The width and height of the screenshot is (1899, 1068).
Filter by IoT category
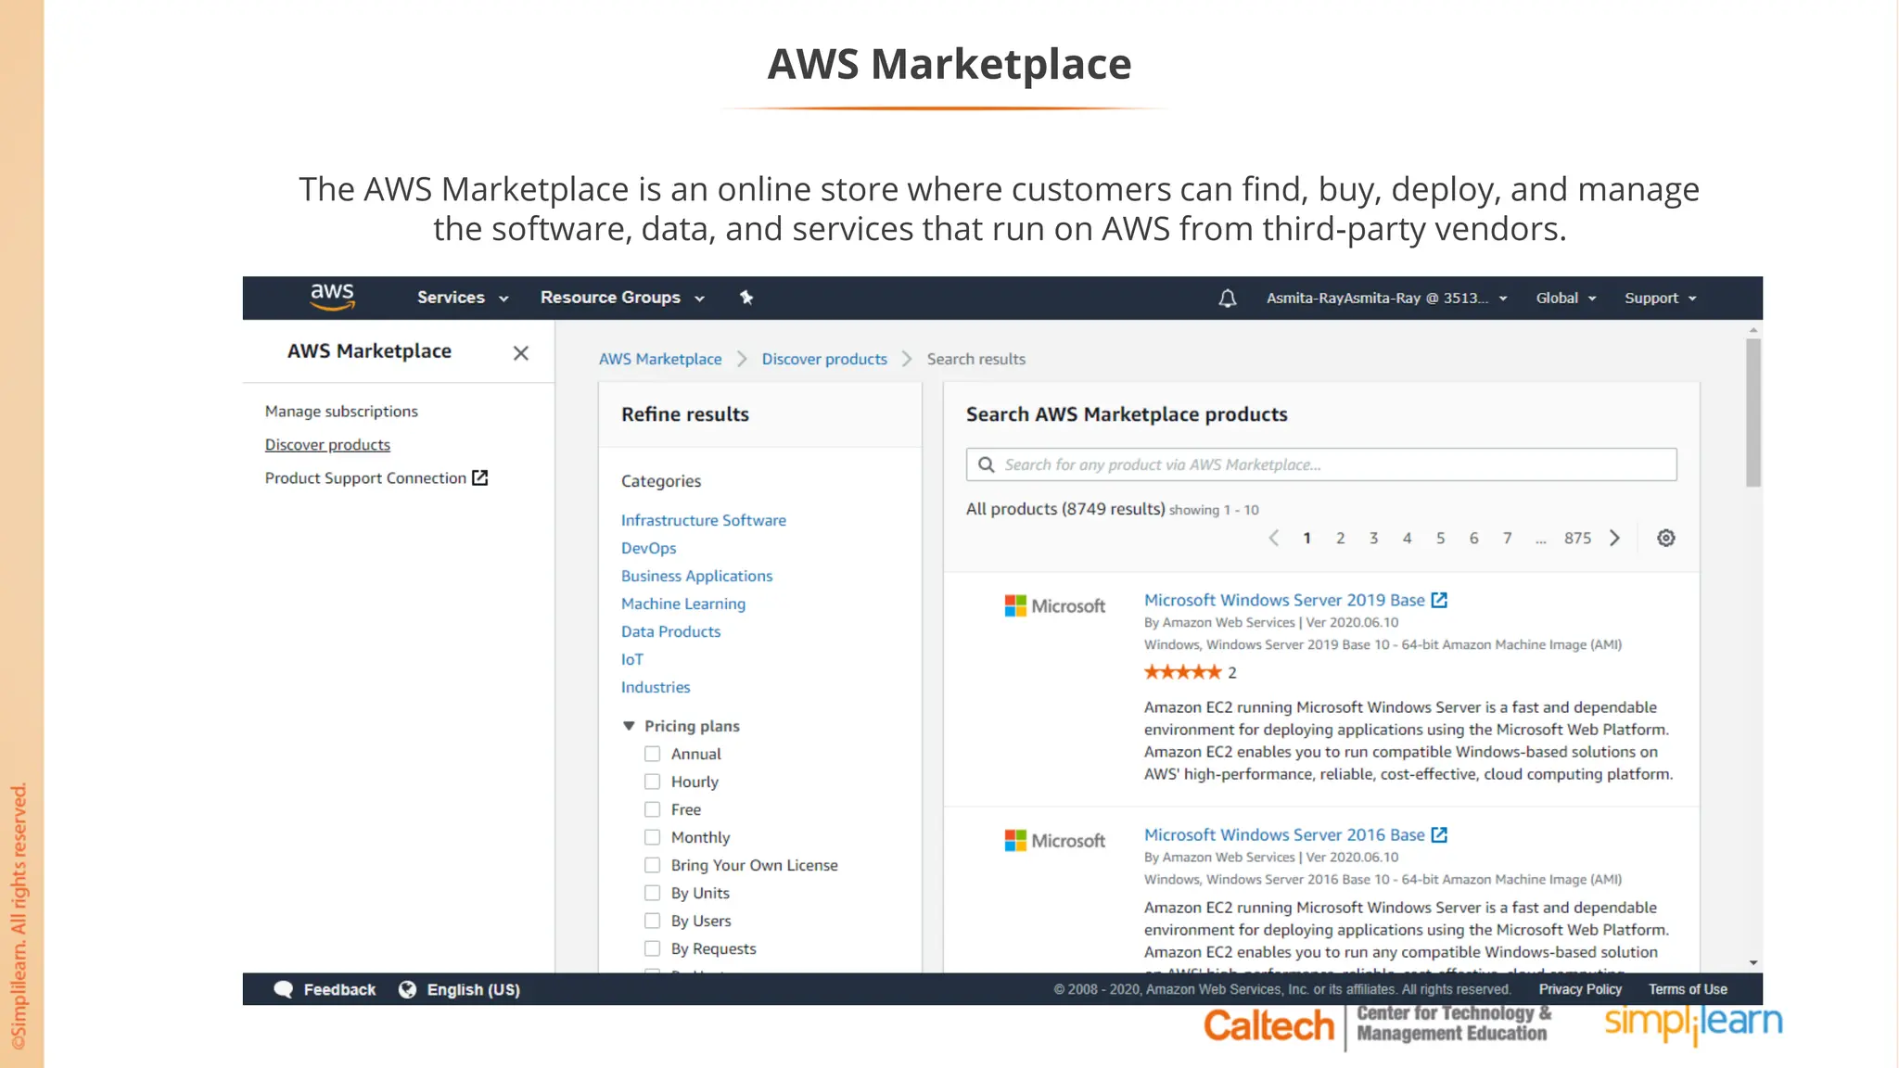coord(631,659)
